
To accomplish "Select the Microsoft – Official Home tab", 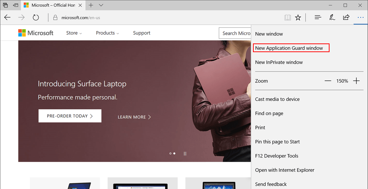I will [x=53, y=5].
